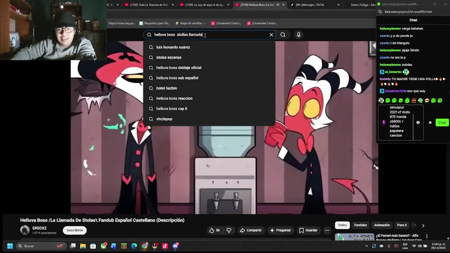Send message with green Chat button
The width and height of the screenshot is (450, 253).
click(x=442, y=123)
